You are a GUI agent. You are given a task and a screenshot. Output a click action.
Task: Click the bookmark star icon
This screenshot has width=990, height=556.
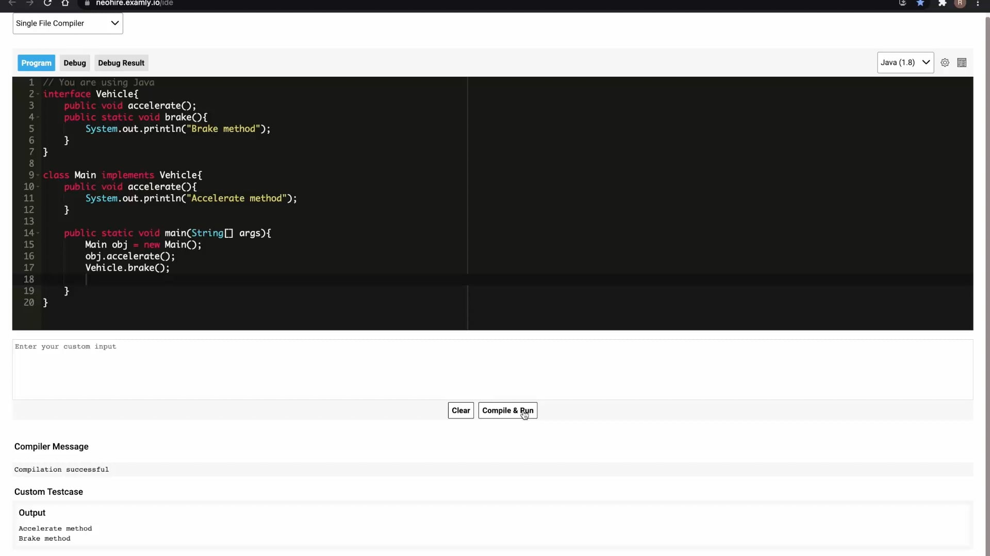pyautogui.click(x=920, y=3)
